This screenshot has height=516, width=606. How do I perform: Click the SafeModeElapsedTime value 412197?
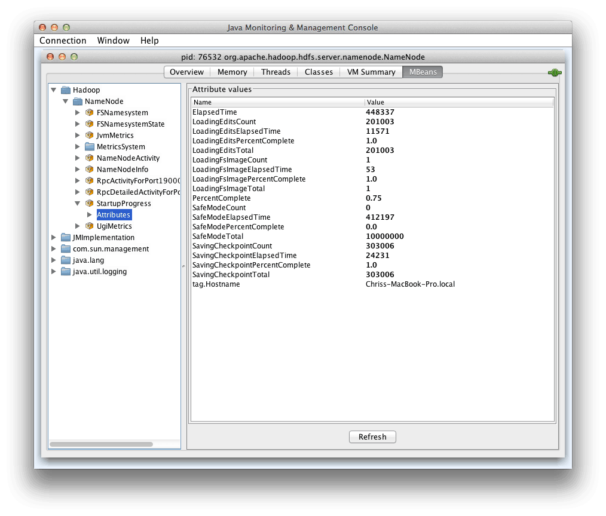(x=380, y=217)
